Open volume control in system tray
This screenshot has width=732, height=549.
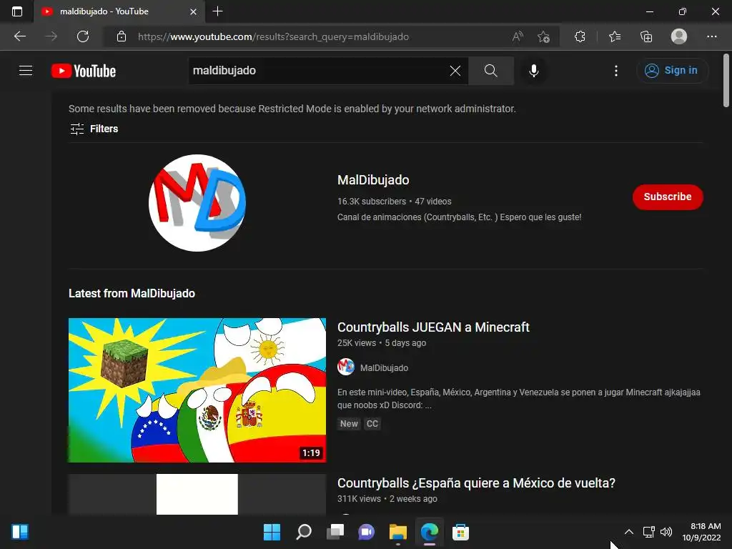(666, 532)
